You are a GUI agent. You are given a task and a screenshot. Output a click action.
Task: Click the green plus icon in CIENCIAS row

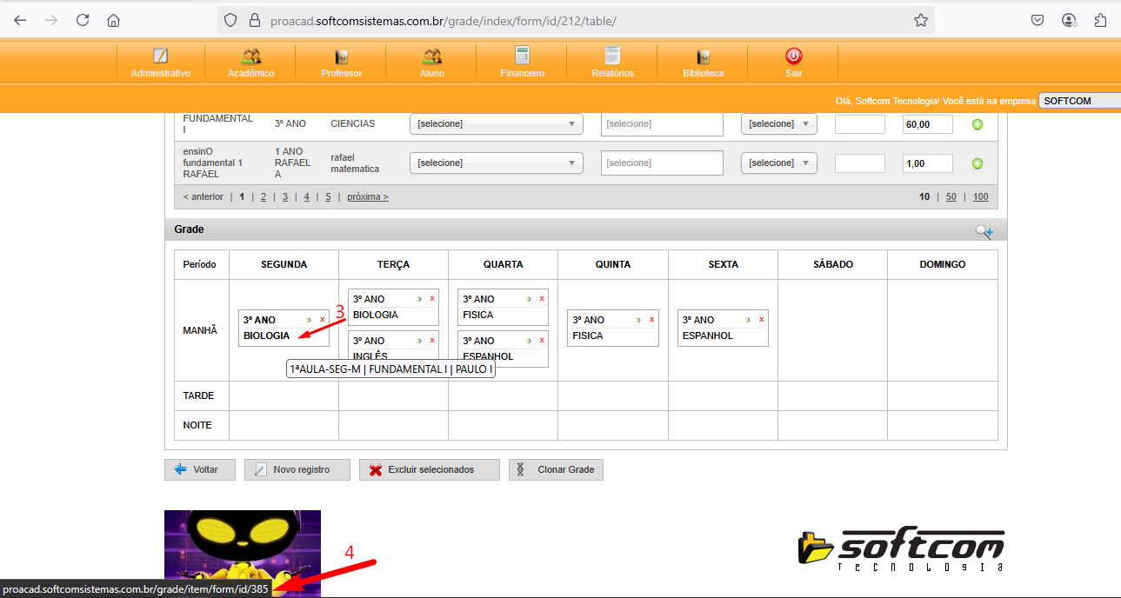(x=977, y=124)
